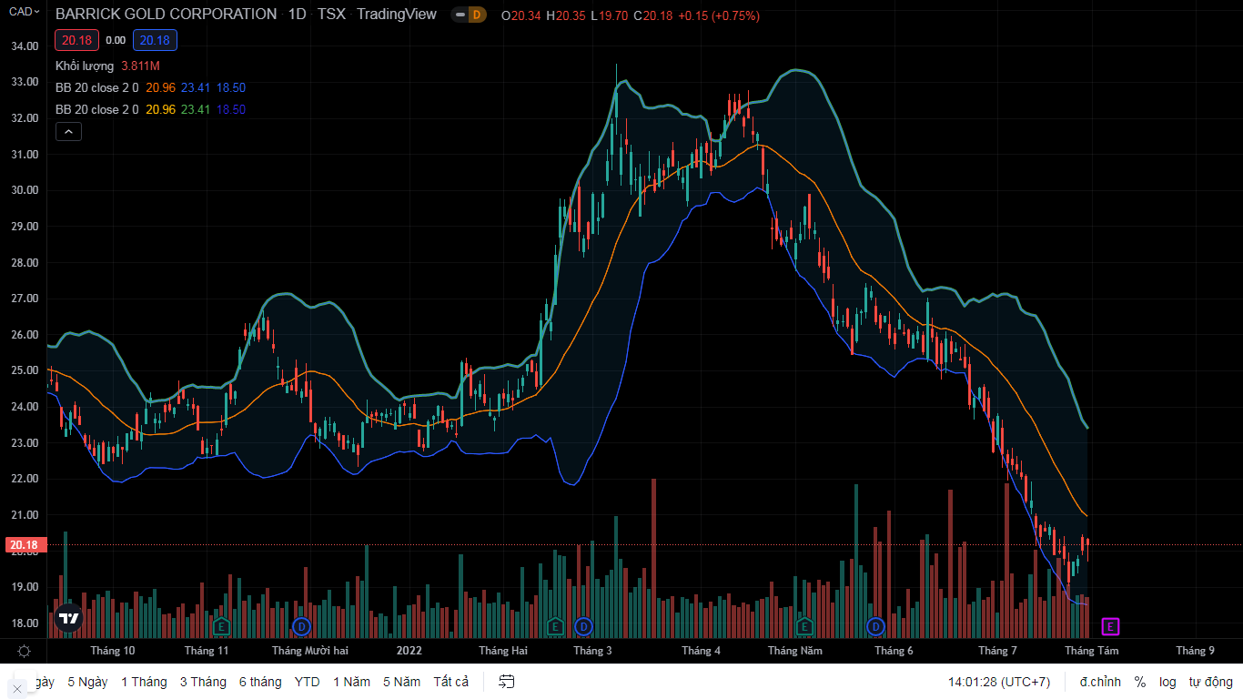Click the Tất cả range button

pyautogui.click(x=451, y=682)
